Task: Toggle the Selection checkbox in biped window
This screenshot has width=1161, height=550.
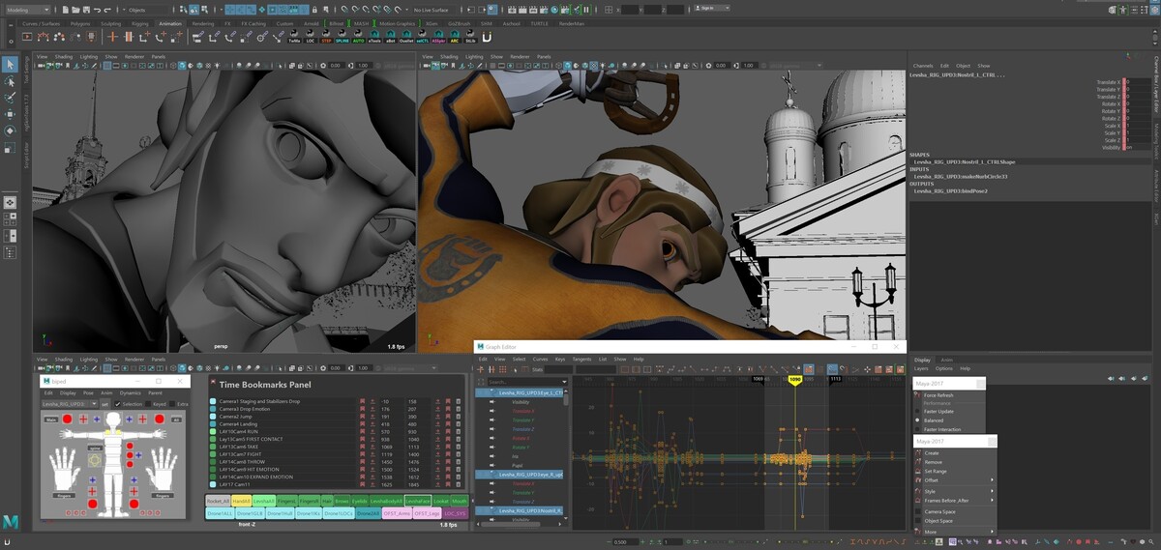Action: [x=117, y=404]
